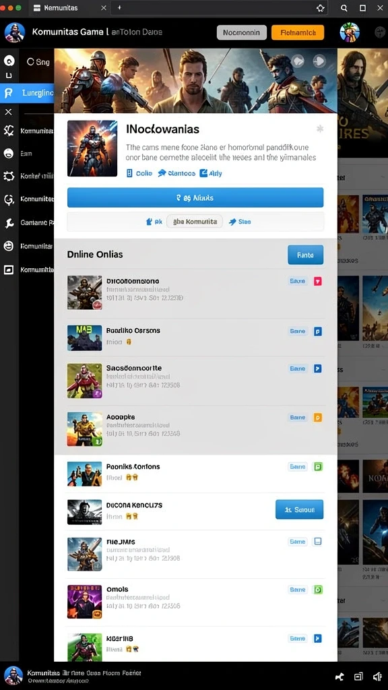Click the green icon in Paoniks Konfons row
Image resolution: width=388 pixels, height=690 pixels.
click(318, 467)
